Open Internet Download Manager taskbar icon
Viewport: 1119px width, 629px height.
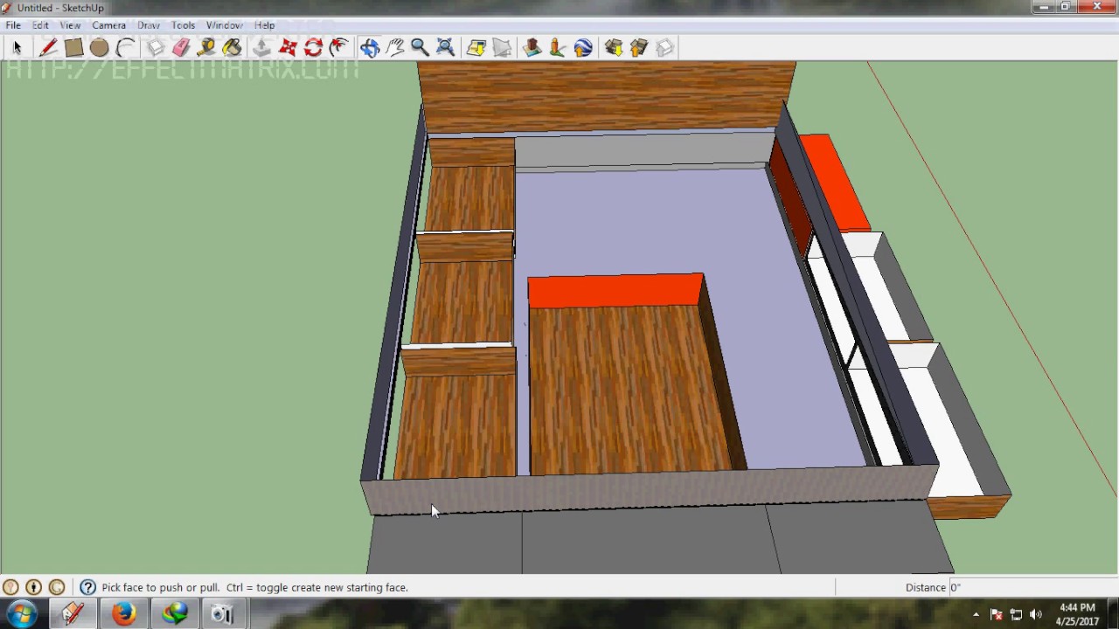(x=174, y=614)
